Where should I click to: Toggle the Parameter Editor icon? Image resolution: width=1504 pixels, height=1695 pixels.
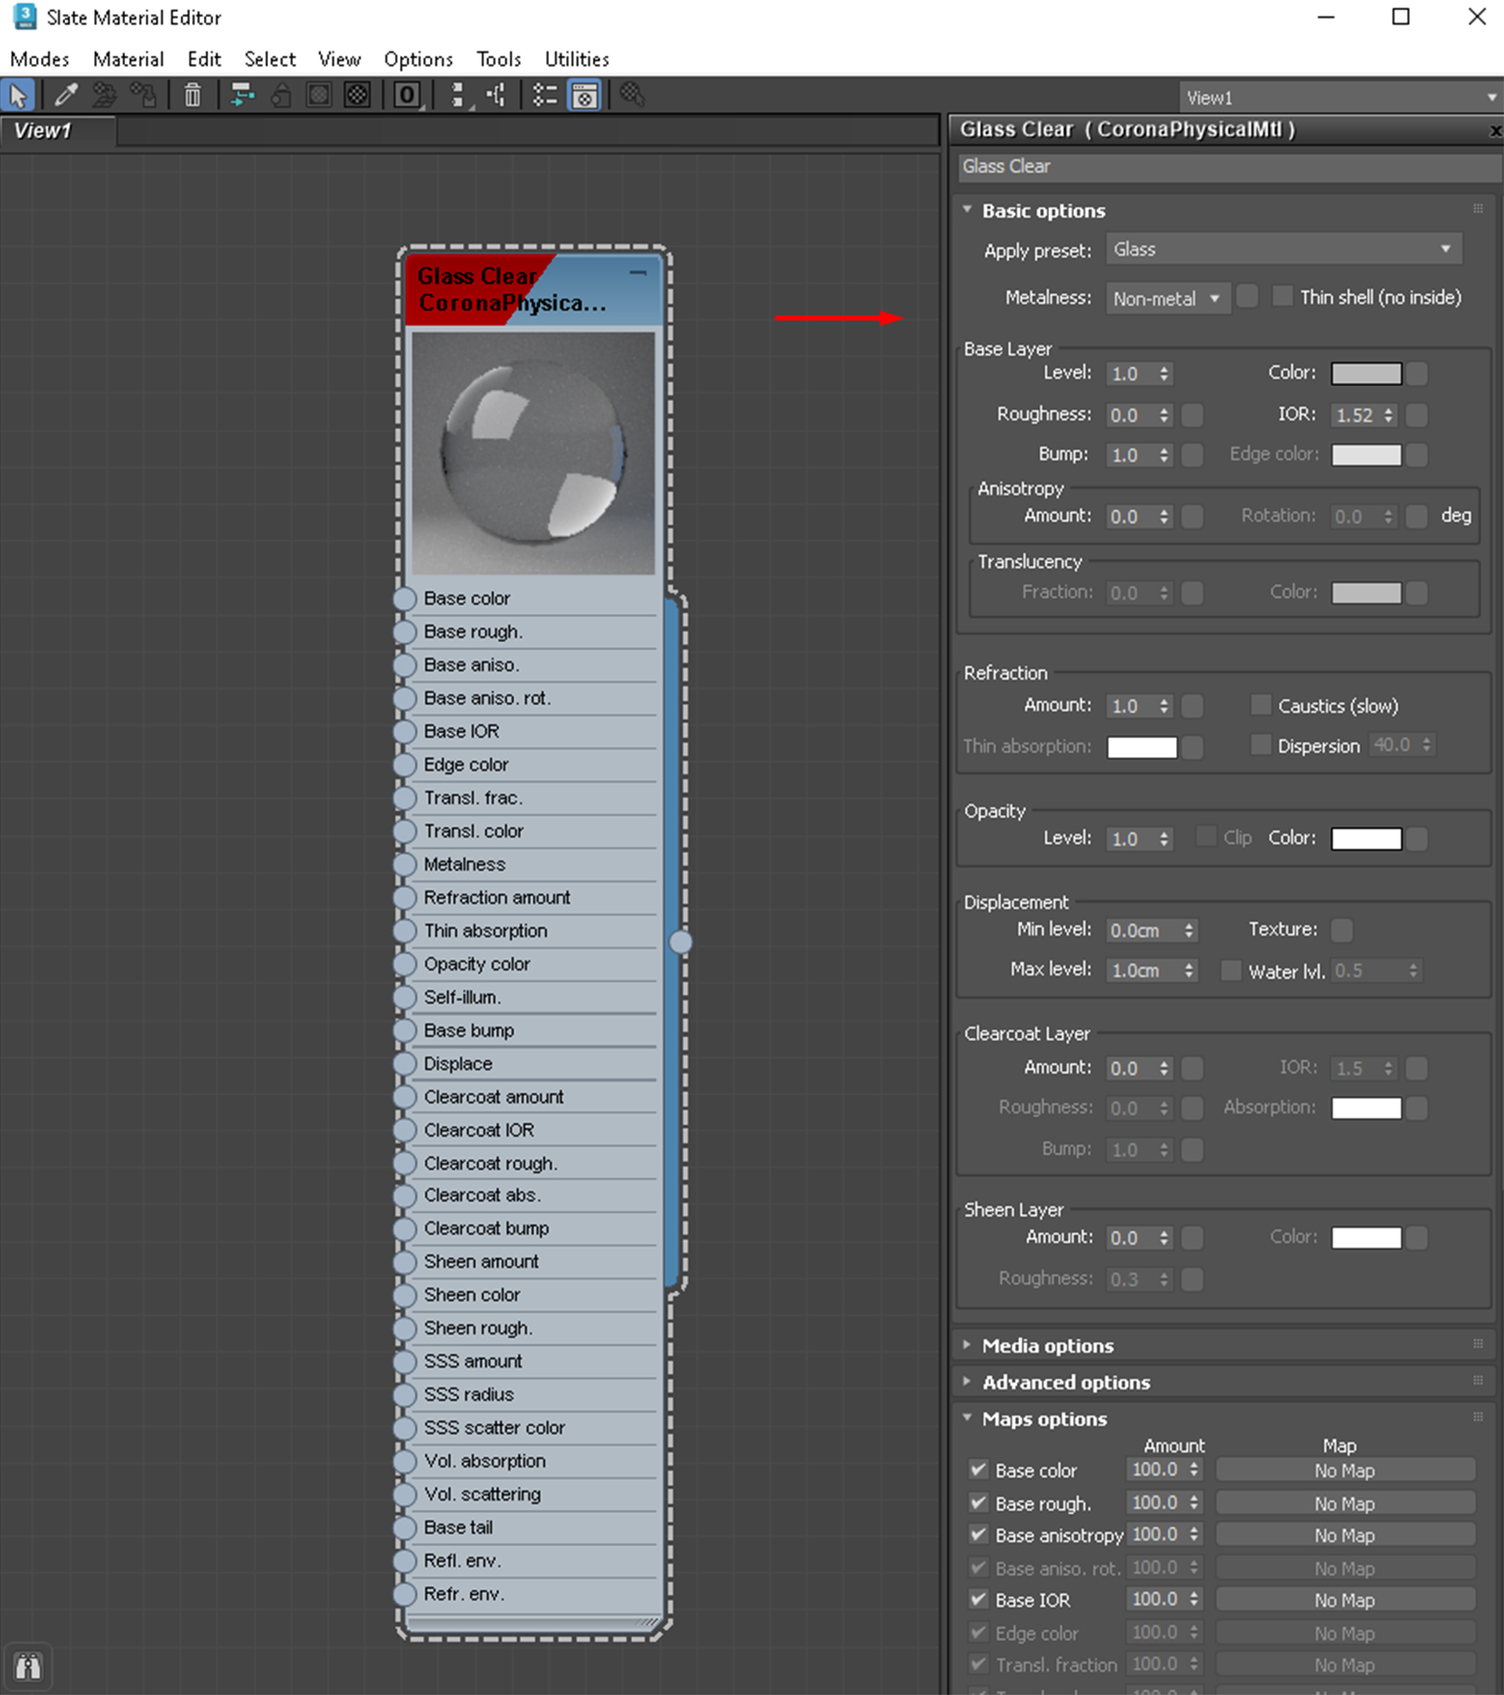click(584, 95)
